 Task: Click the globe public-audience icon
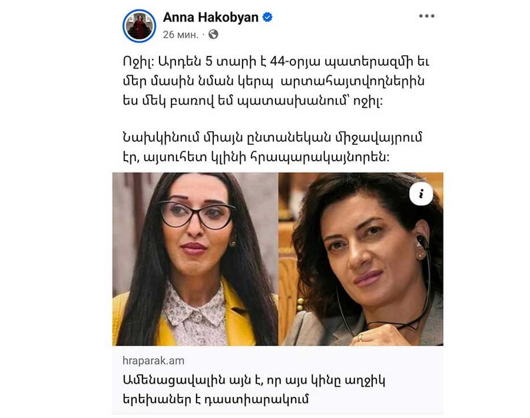pyautogui.click(x=213, y=34)
